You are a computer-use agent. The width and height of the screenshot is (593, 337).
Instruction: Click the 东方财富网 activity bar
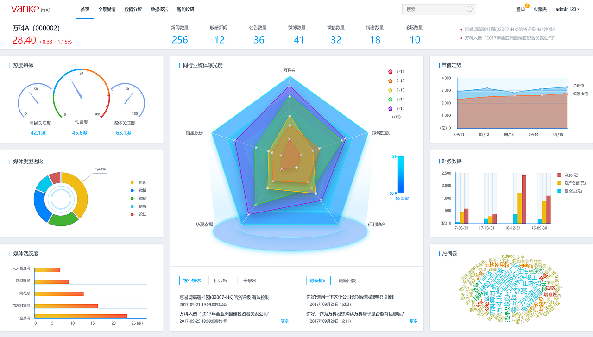pyautogui.click(x=66, y=306)
